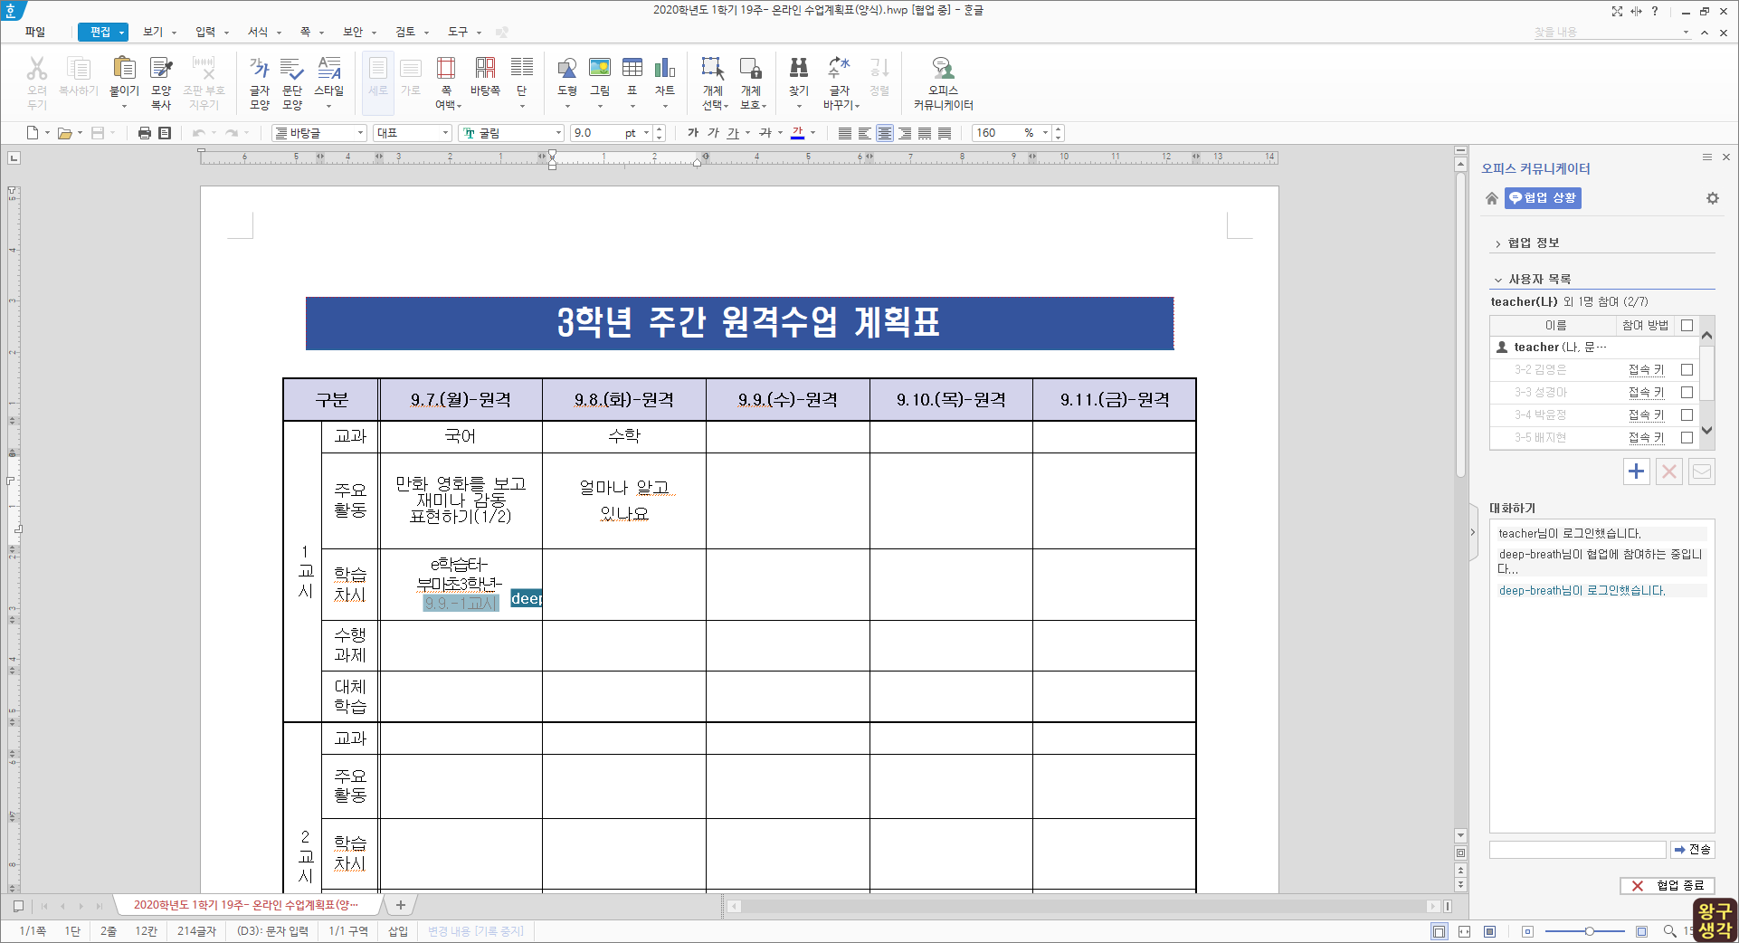This screenshot has height=943, width=1739.
Task: Click the 협업 상황 button
Action: click(1543, 198)
